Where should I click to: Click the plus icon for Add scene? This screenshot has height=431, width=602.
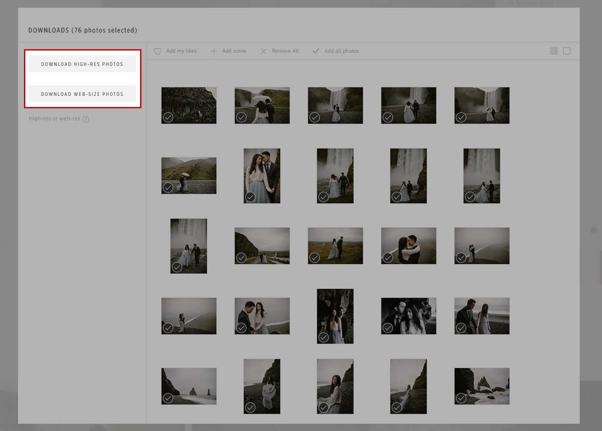point(214,51)
